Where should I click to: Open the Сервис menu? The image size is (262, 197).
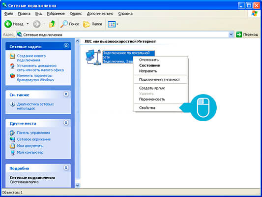(x=76, y=14)
